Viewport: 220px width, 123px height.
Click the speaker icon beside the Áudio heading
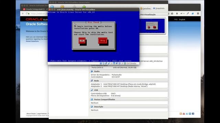(x=92, y=71)
